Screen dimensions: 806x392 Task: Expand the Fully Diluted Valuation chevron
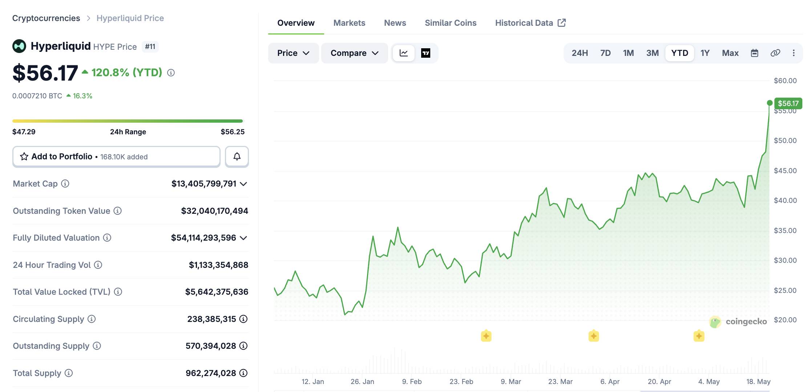[x=243, y=238]
